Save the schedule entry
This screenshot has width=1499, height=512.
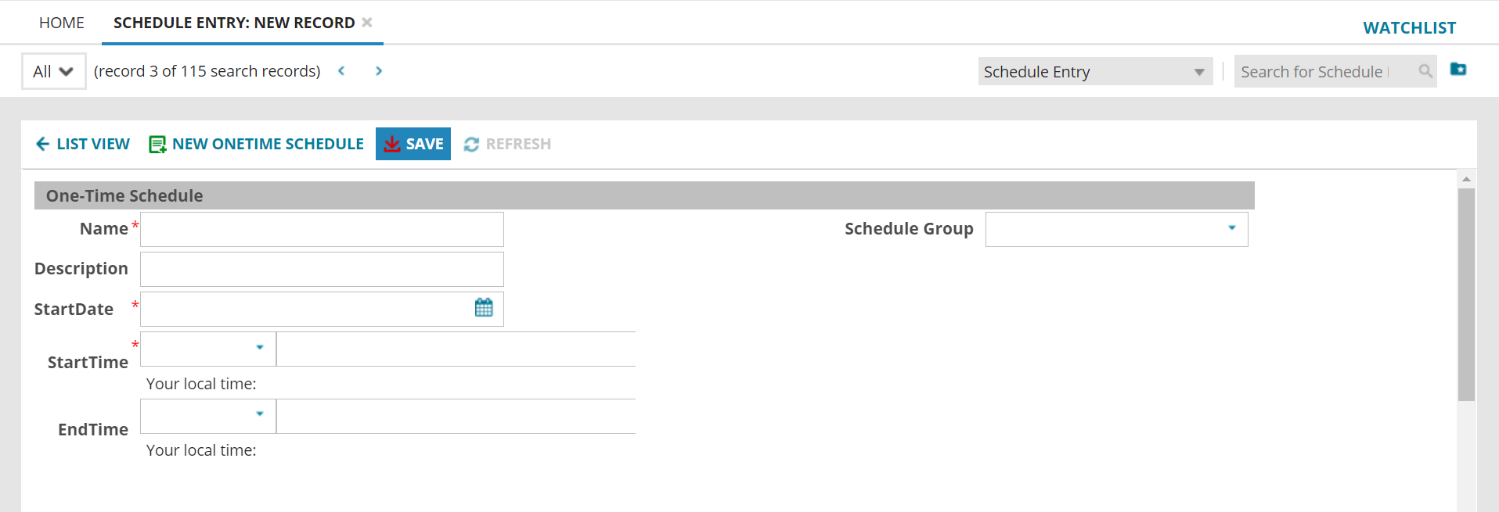(x=413, y=144)
